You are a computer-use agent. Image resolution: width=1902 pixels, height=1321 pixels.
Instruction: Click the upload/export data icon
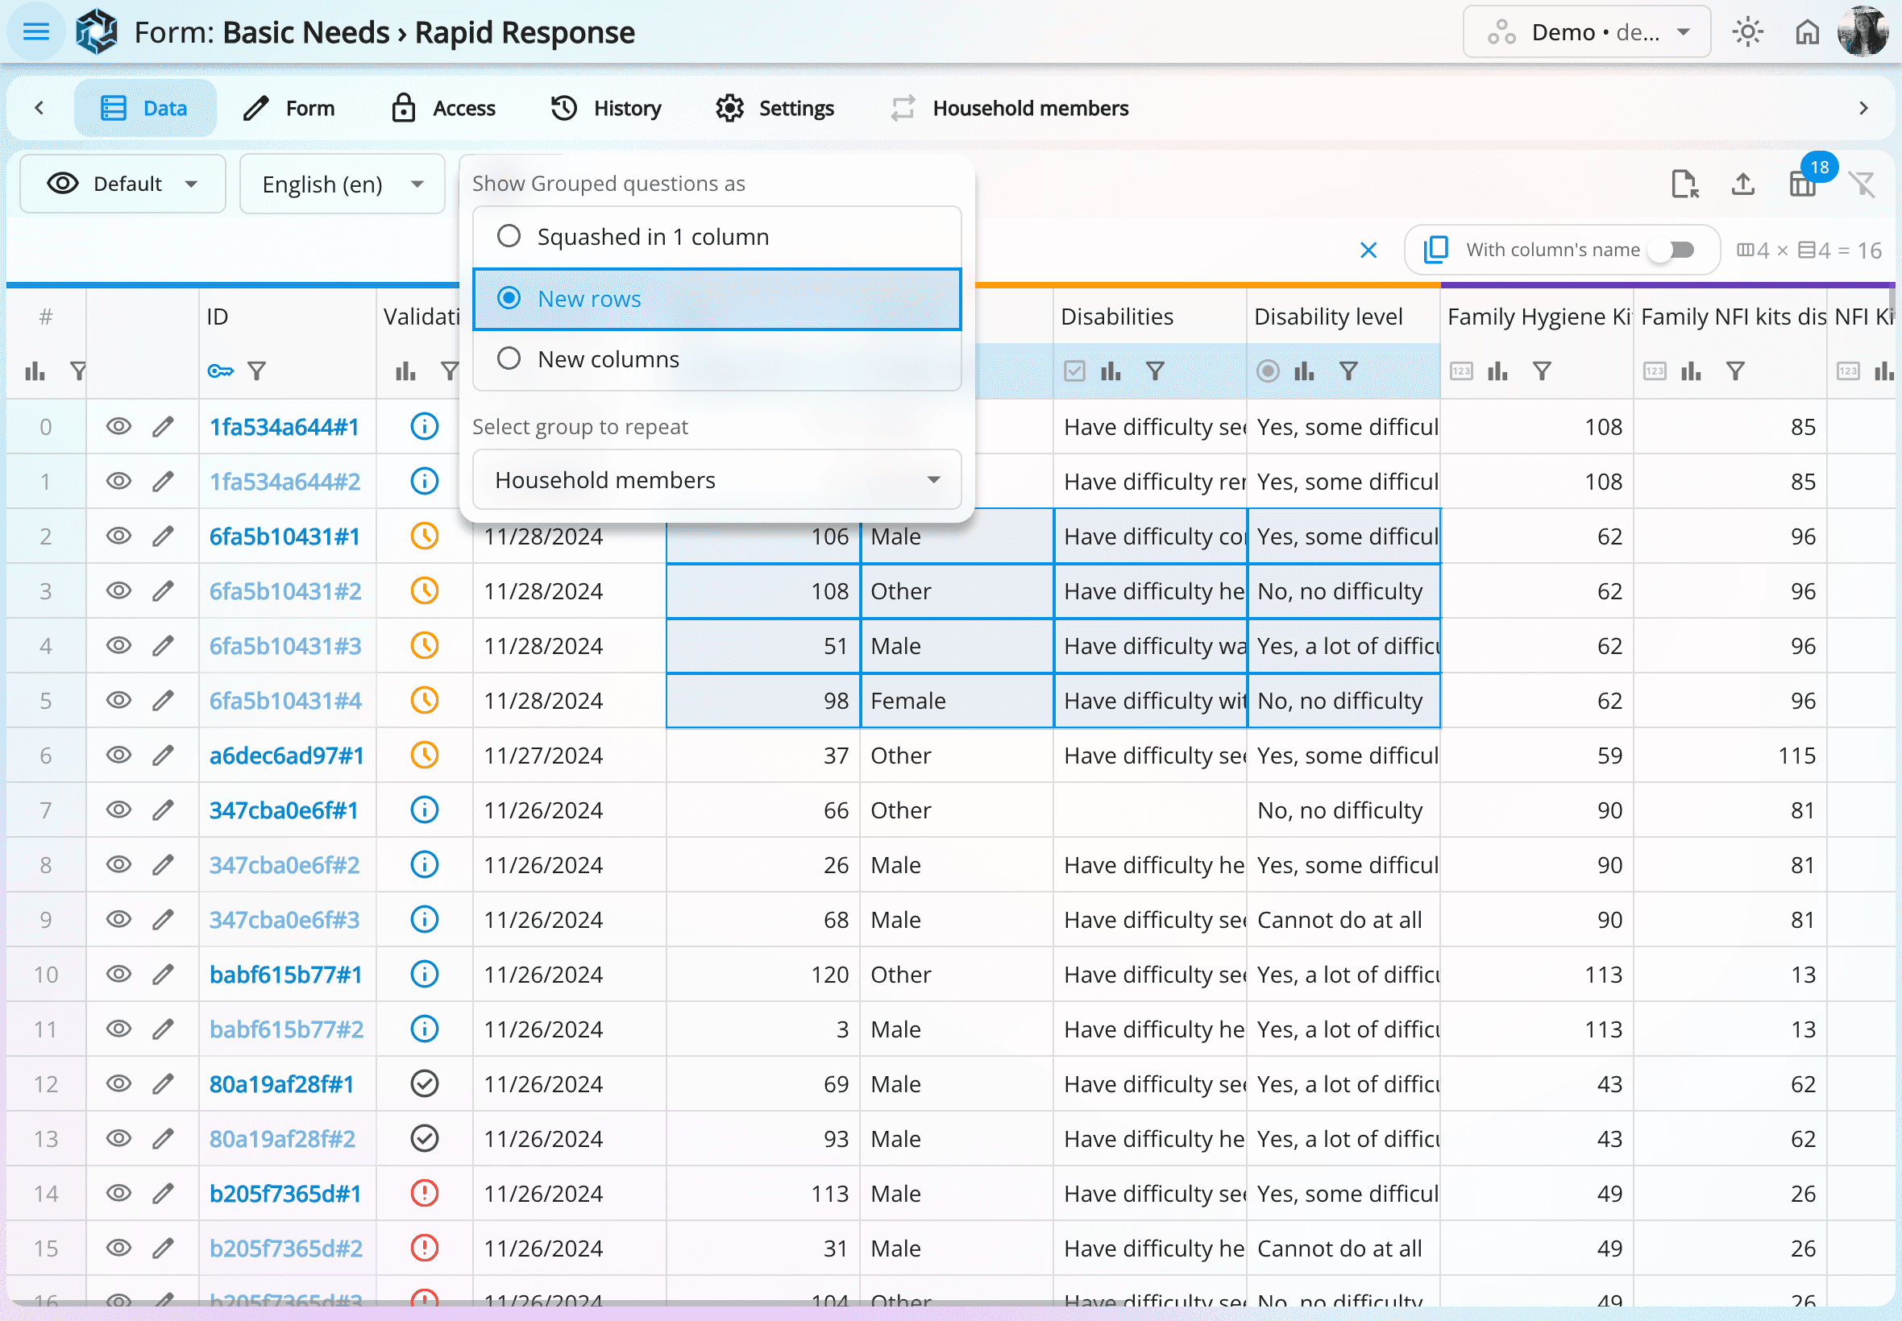point(1743,184)
